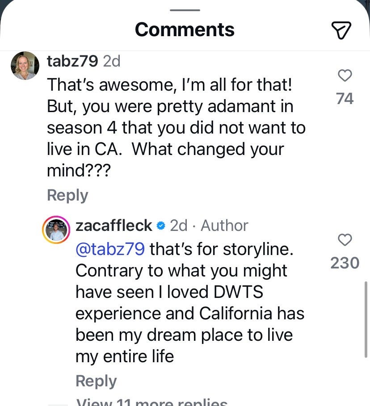Viewport: 370px width, 406px height.
Task: Reply to zacaffleck's comment
Action: tap(96, 381)
